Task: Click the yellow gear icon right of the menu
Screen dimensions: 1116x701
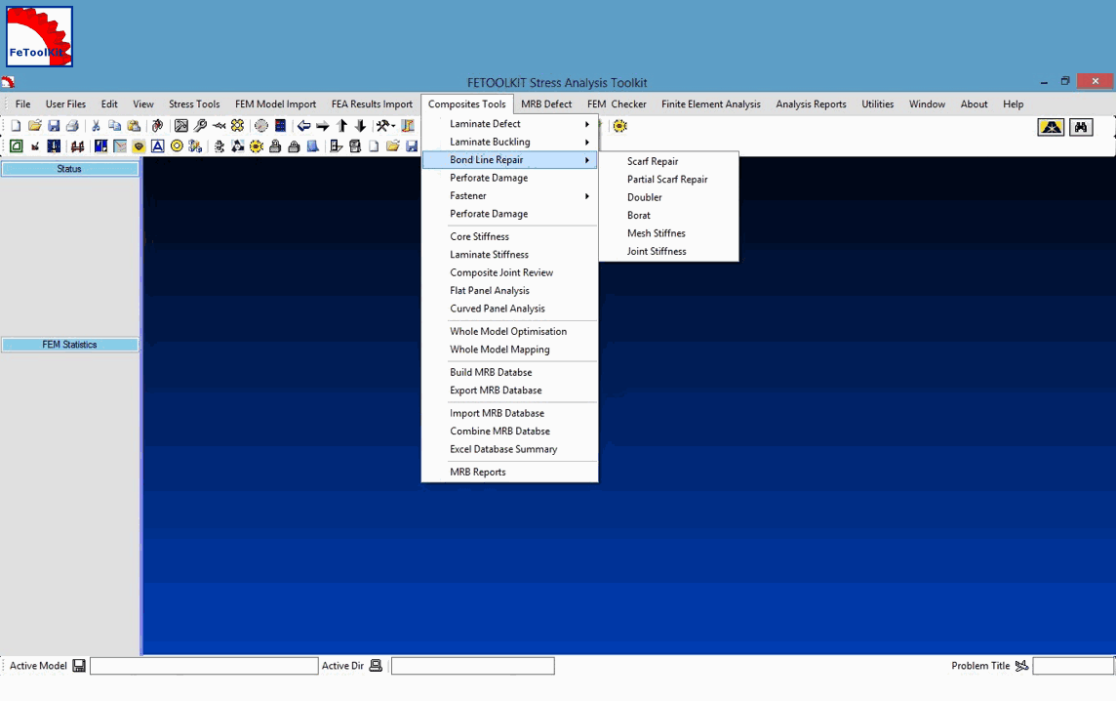Action: [x=619, y=126]
